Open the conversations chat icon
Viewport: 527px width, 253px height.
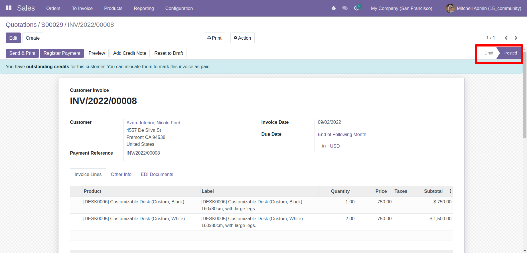point(345,8)
